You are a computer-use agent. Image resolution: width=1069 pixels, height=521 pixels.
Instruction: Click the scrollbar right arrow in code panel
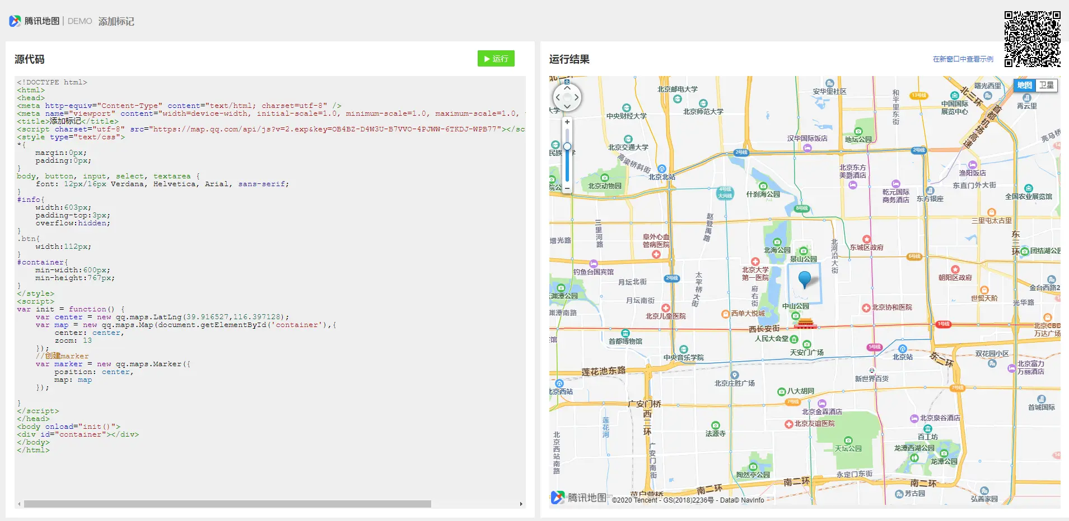pyautogui.click(x=521, y=504)
